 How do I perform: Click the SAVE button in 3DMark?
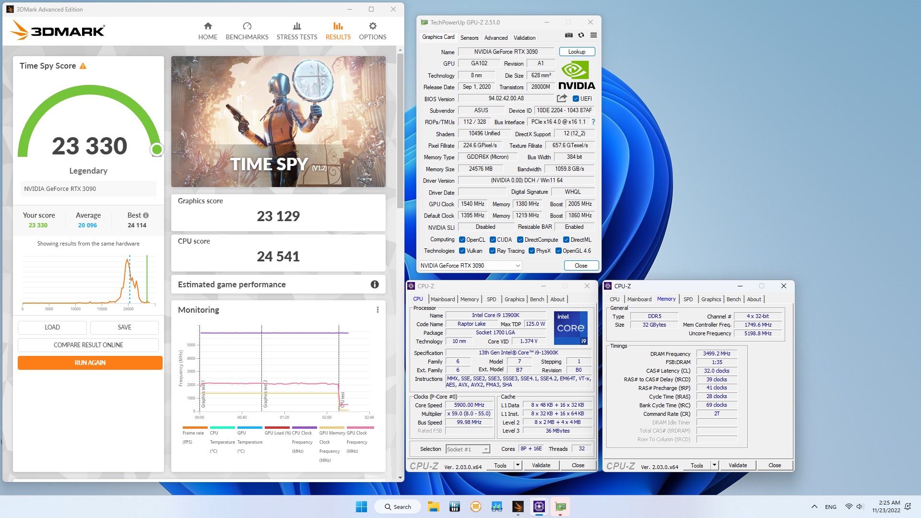pos(124,327)
